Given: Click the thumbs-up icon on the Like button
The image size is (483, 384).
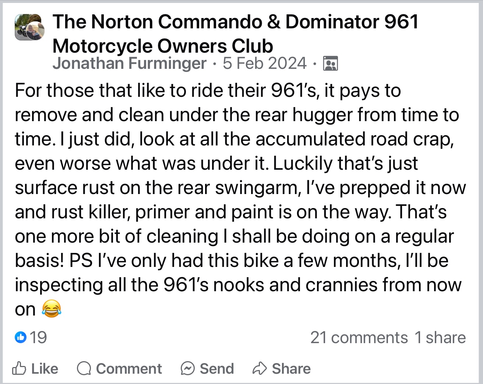Looking at the screenshot, I should [19, 369].
